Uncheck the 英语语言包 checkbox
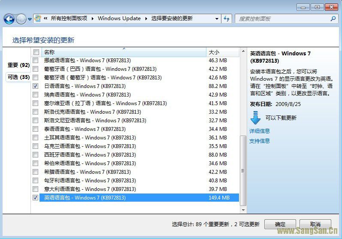The height and width of the screenshot is (239, 342). pyautogui.click(x=36, y=198)
